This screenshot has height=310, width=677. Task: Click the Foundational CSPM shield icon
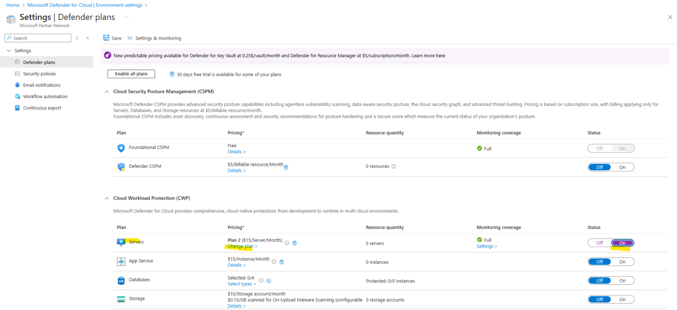click(x=121, y=148)
